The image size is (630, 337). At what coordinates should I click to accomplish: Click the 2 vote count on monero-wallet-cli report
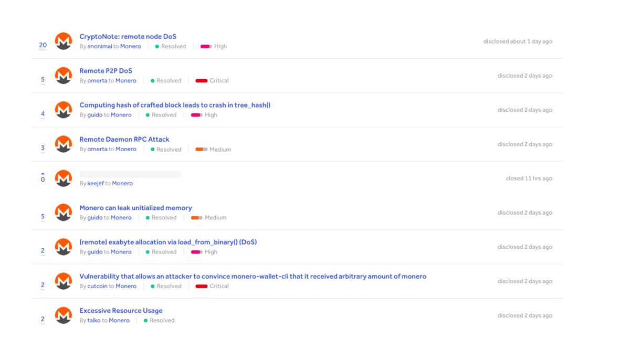pos(43,285)
